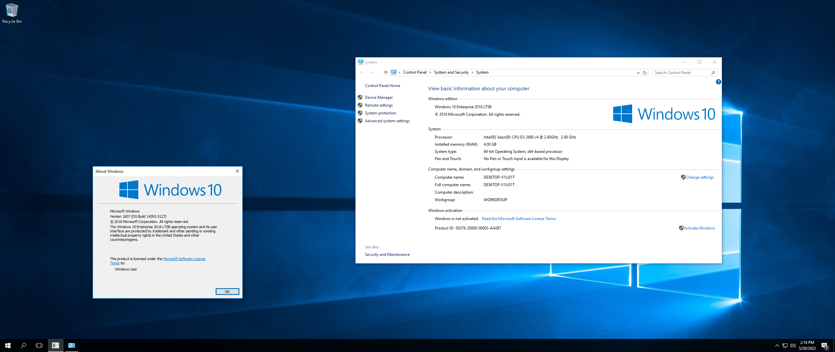The width and height of the screenshot is (835, 352).
Task: Open Advanced system settings link
Action: point(387,121)
